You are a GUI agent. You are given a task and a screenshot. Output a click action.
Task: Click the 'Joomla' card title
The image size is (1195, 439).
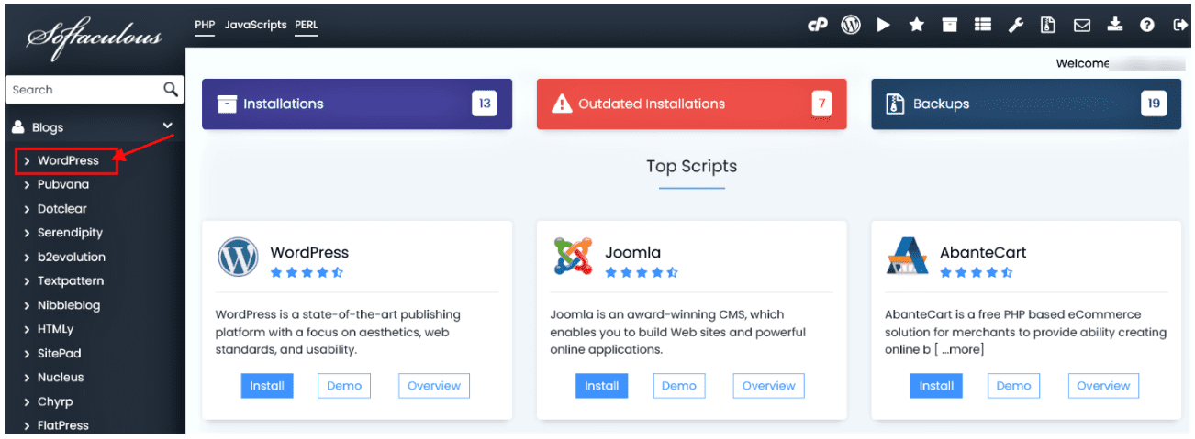(633, 252)
